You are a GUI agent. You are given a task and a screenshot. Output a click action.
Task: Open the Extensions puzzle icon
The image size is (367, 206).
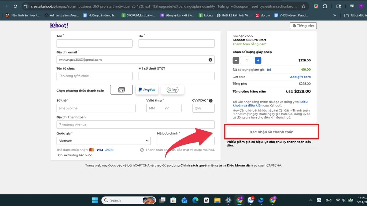tap(325, 6)
